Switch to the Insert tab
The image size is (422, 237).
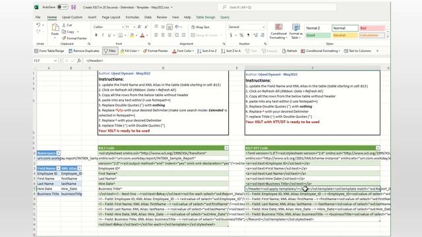92,17
